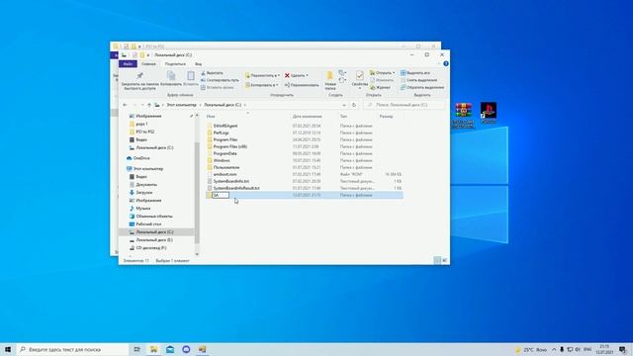Switch to the Вид ribbon tab
Screen dimensions: 633x356
pos(198,63)
